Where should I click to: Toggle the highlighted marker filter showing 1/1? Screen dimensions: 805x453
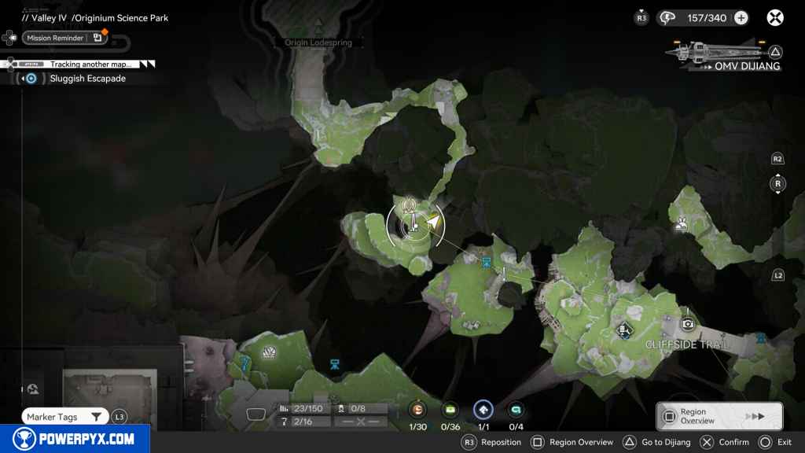483,409
